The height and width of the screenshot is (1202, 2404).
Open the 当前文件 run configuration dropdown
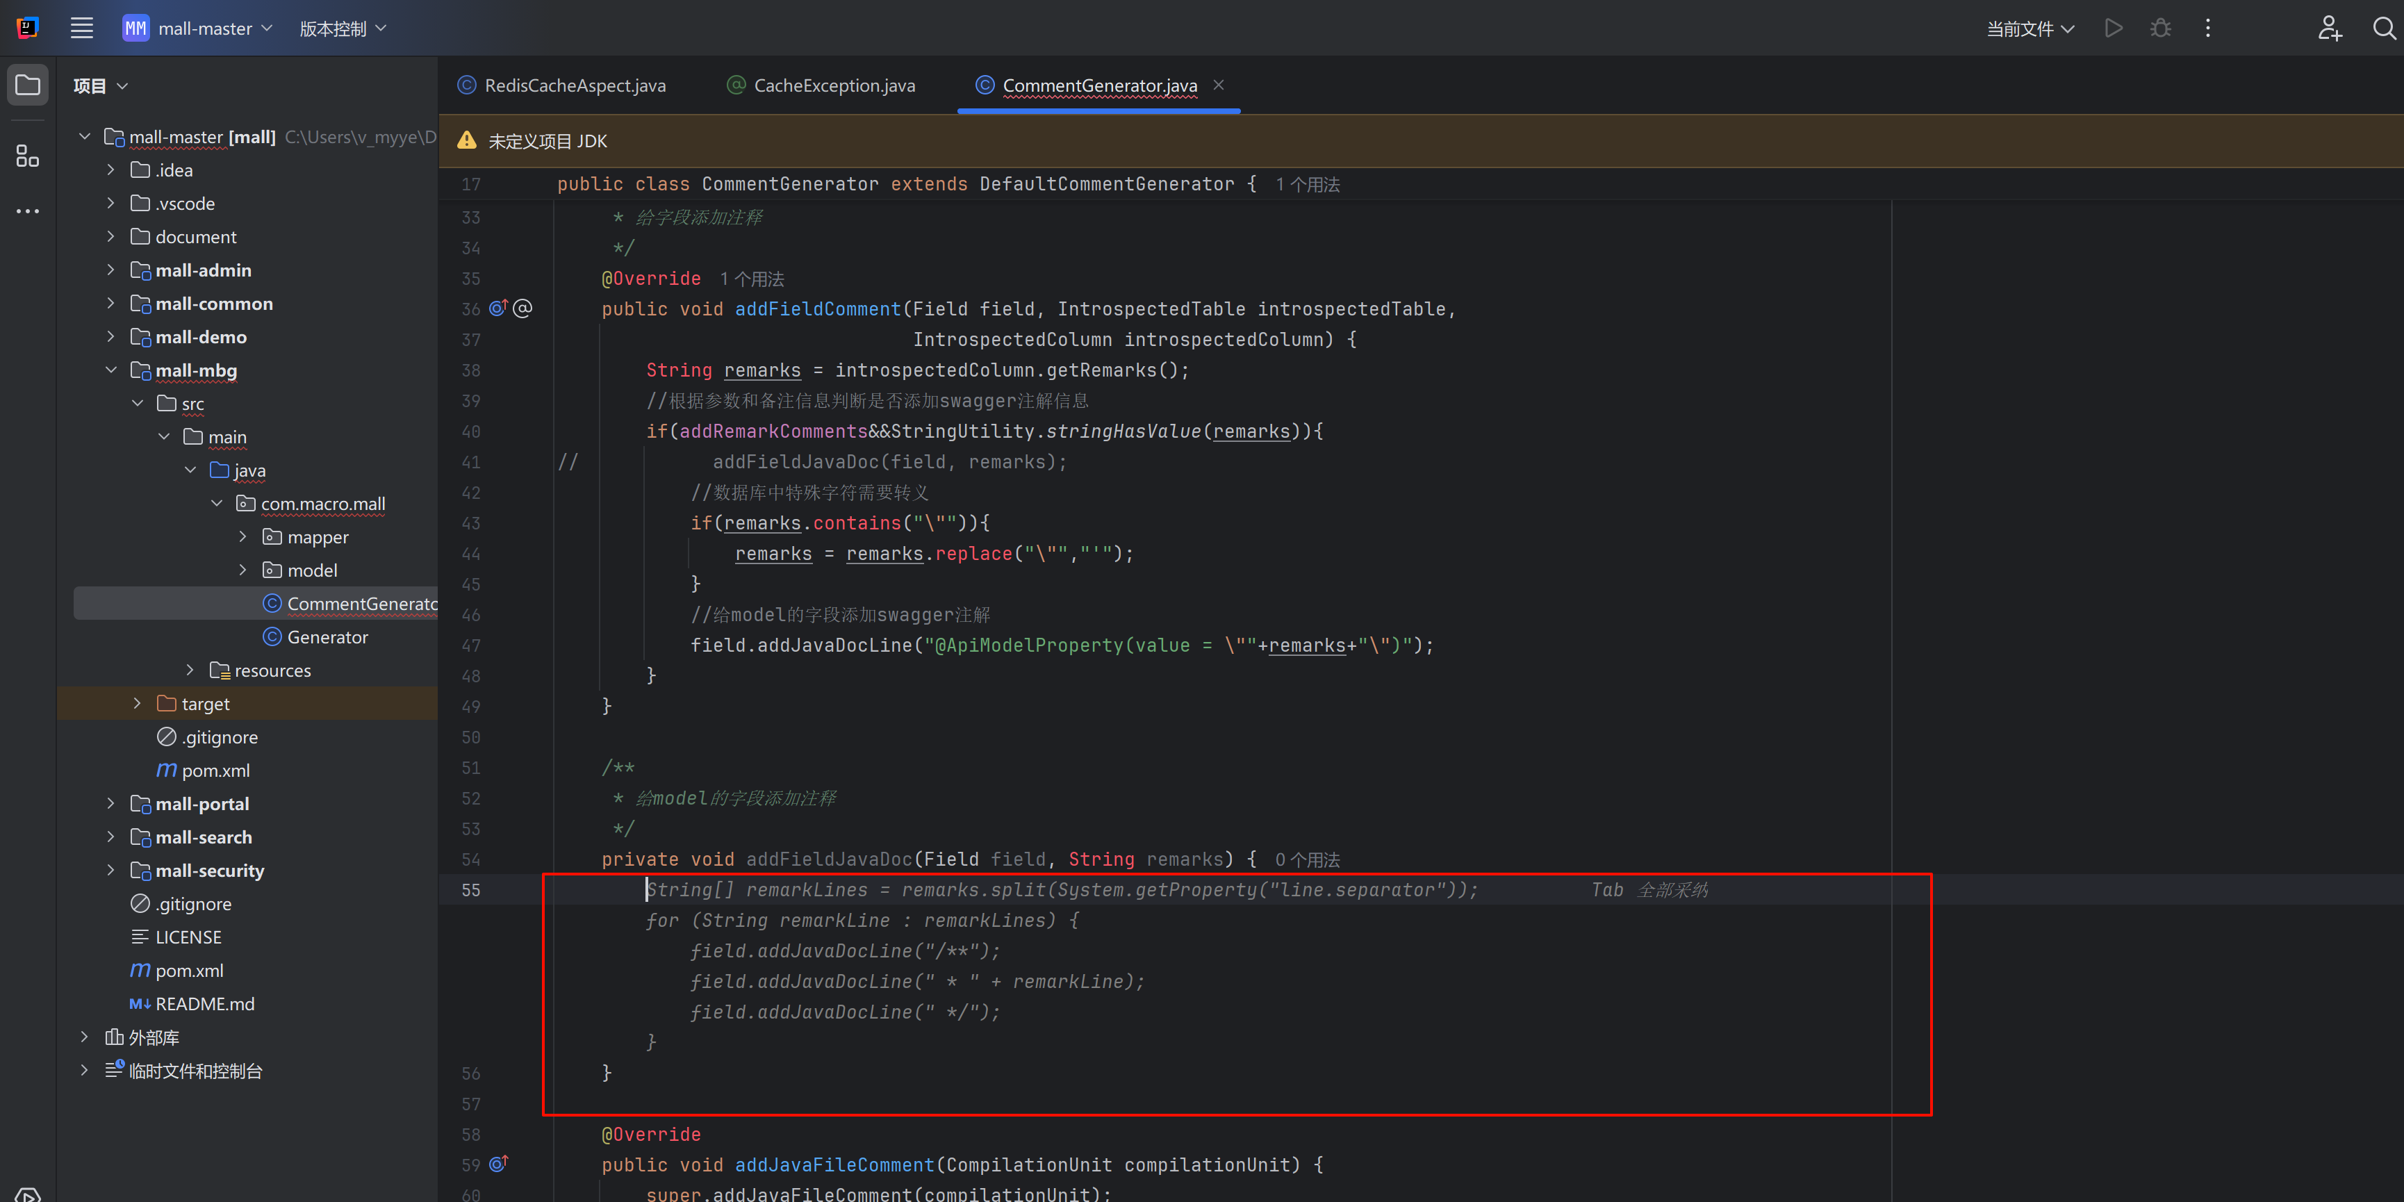tap(2030, 28)
